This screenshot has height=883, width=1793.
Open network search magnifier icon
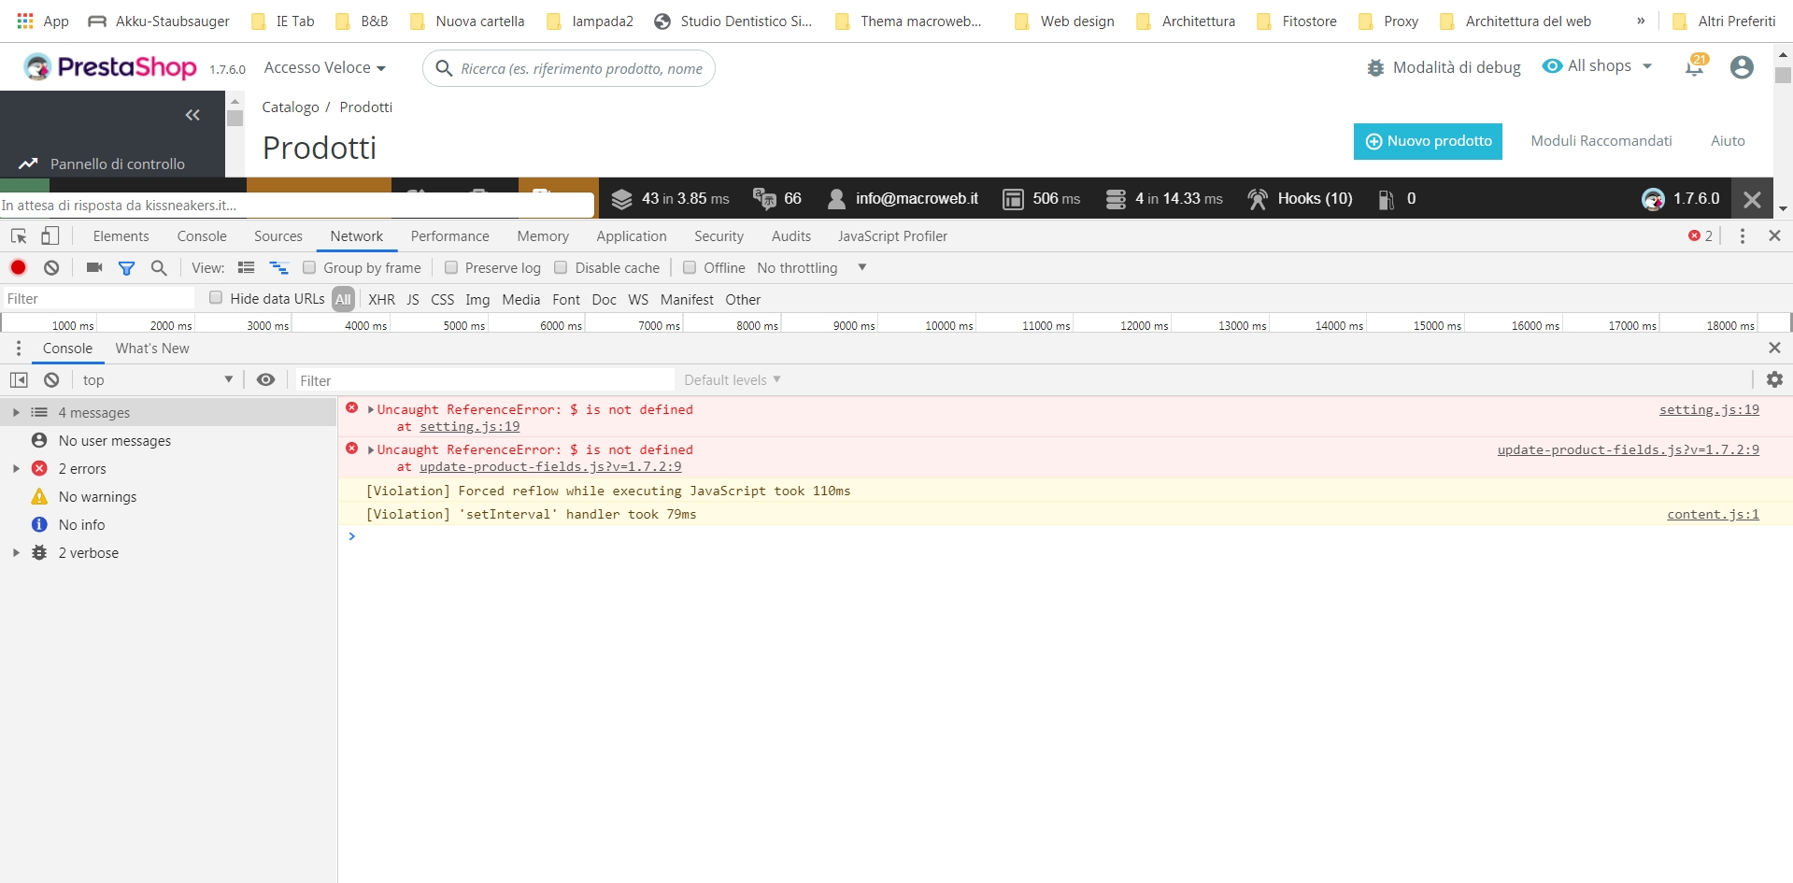point(159,267)
